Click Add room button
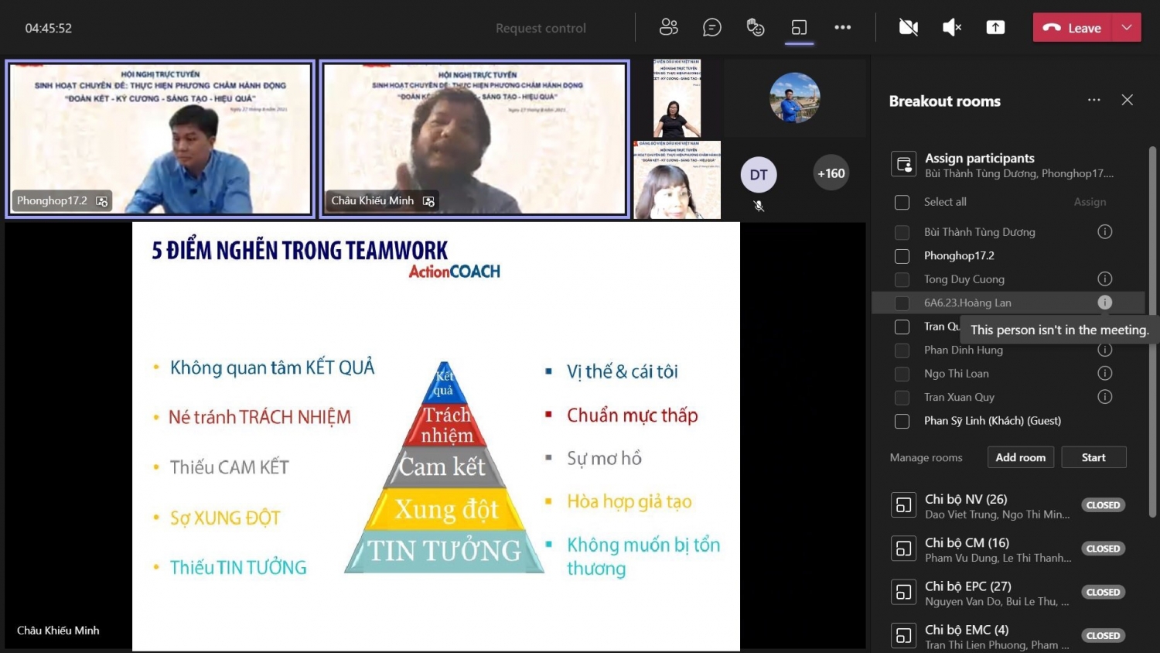The width and height of the screenshot is (1160, 653). click(1020, 457)
